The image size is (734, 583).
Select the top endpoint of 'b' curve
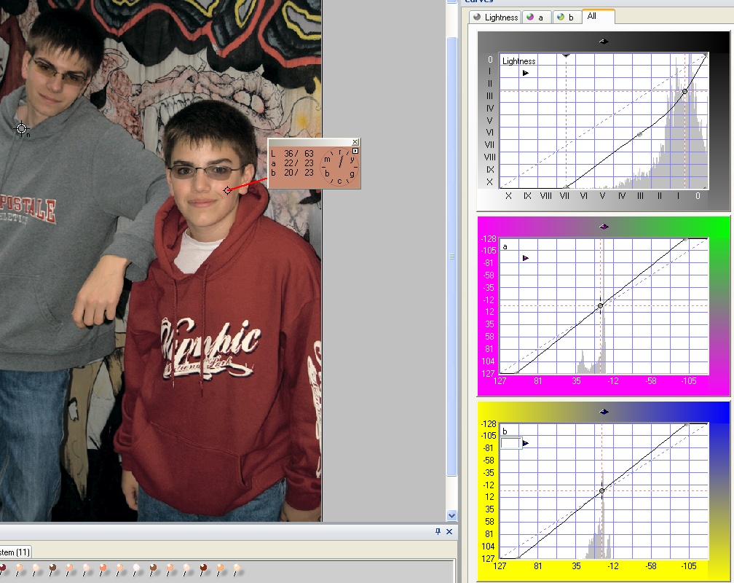687,425
